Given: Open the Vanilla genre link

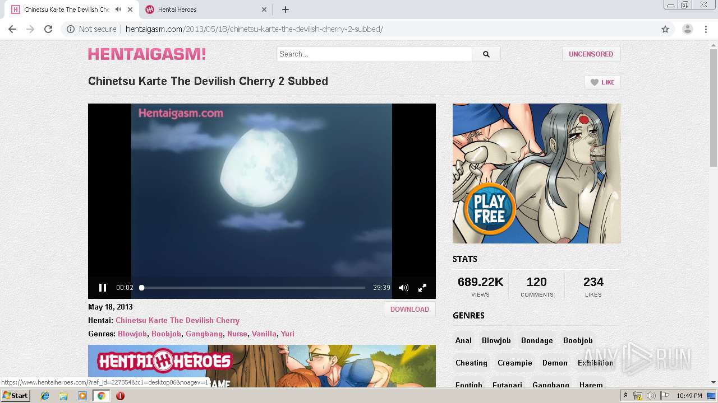Looking at the screenshot, I should click(264, 334).
